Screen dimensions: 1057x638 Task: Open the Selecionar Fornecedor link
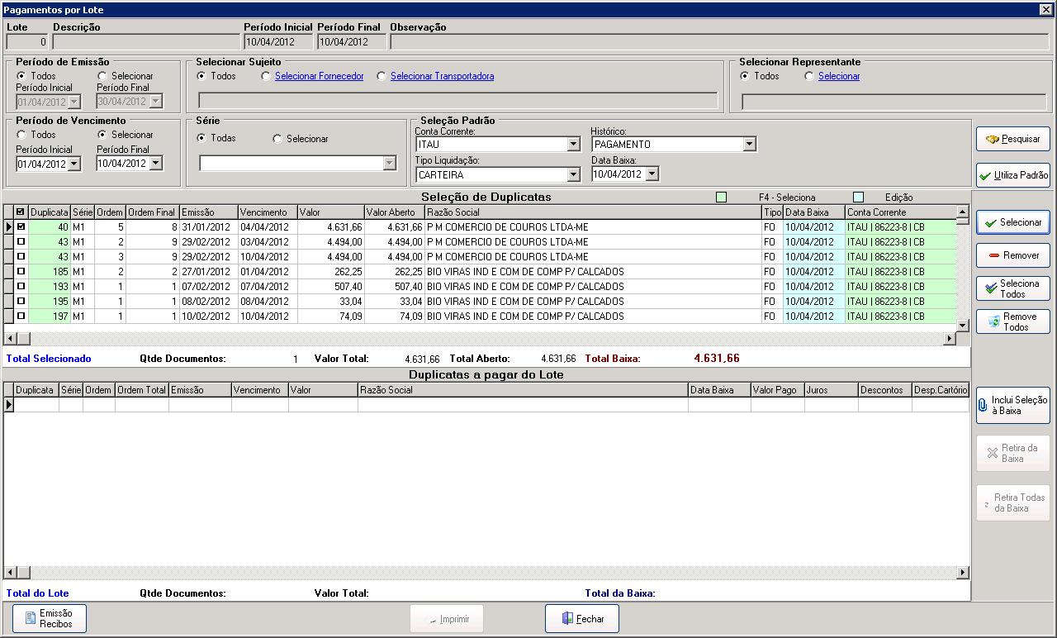[319, 76]
